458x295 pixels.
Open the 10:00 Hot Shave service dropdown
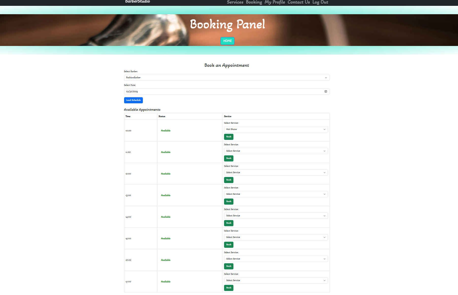[276, 129]
